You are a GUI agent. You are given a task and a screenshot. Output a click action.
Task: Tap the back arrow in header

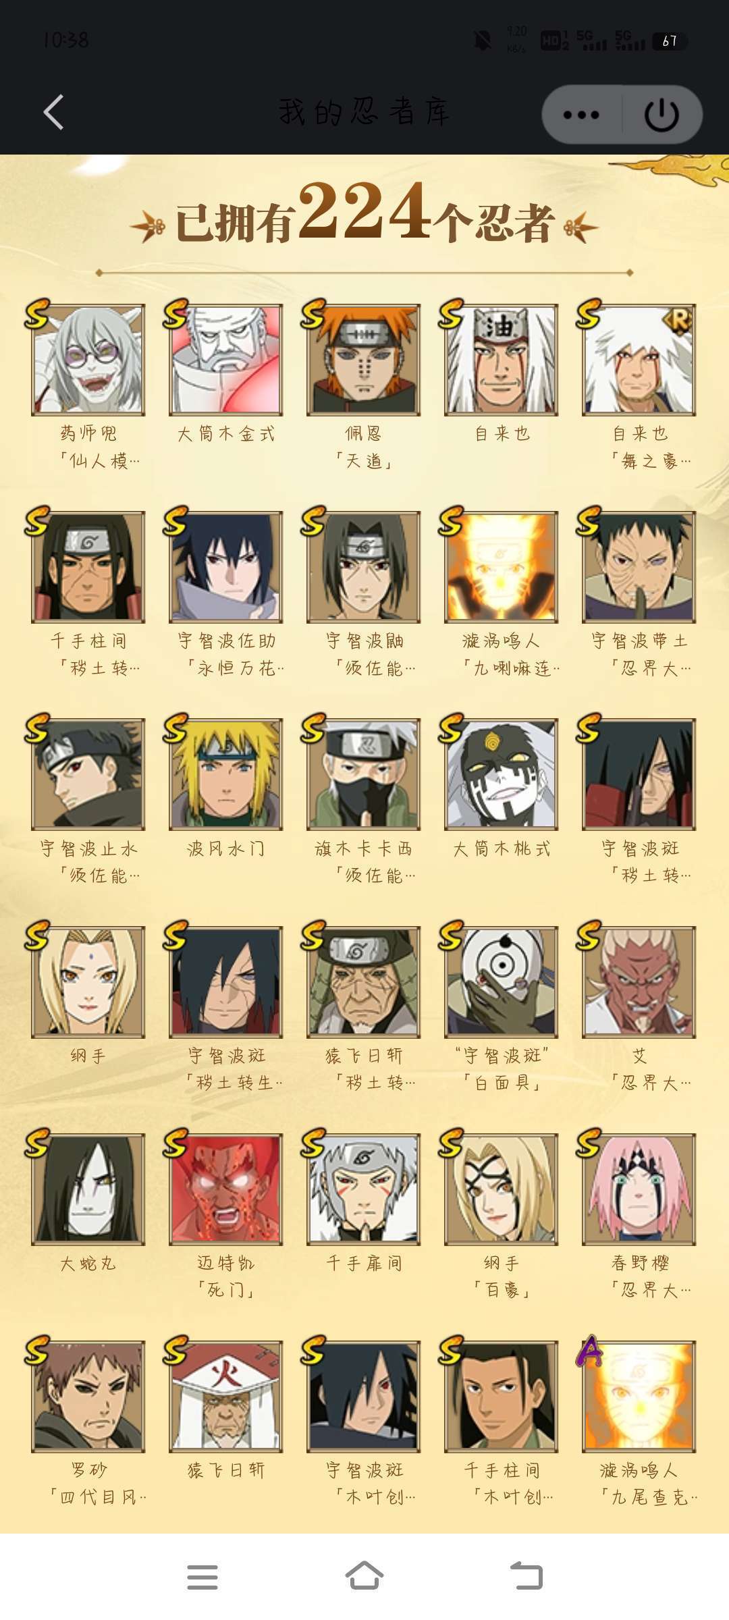tap(54, 112)
